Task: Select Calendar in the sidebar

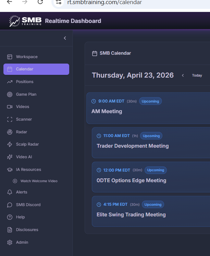Action: click(36, 69)
